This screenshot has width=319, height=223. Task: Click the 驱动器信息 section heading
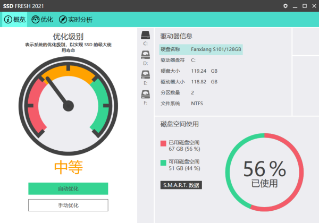click(176, 36)
